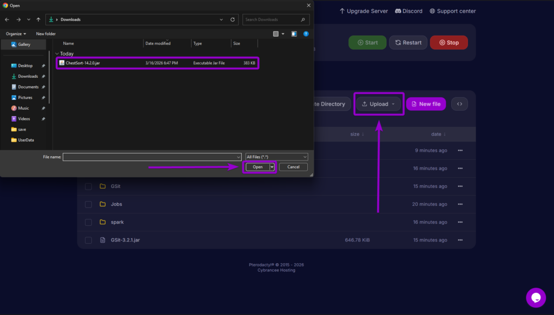Click the New file button

(426, 103)
